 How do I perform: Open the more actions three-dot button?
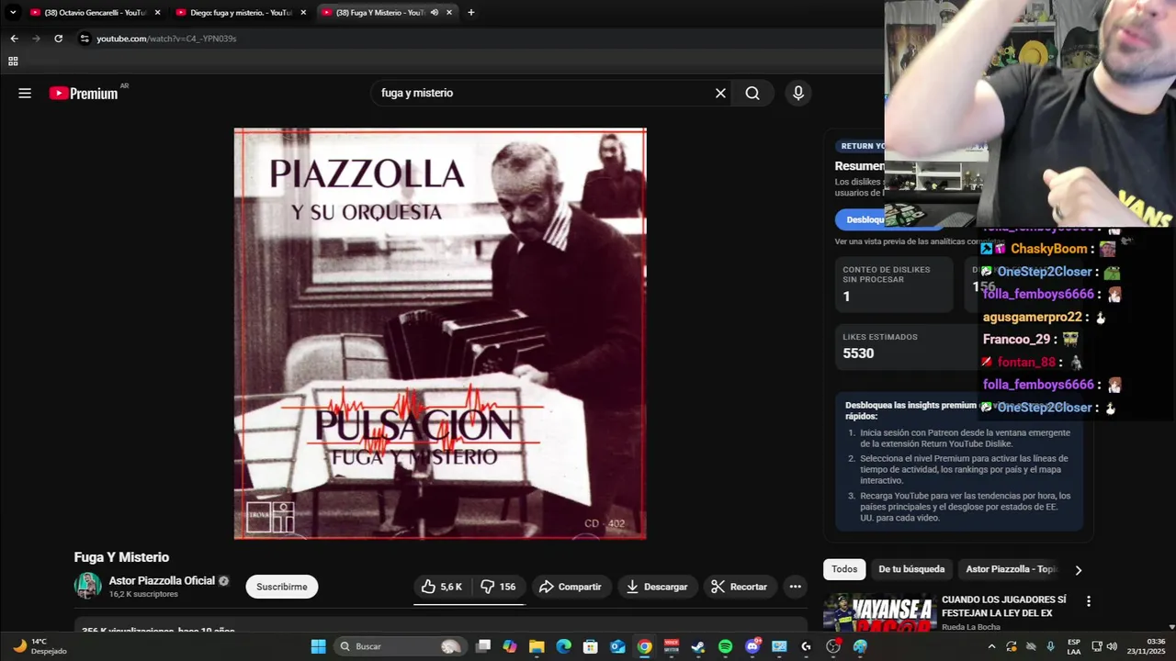click(795, 587)
